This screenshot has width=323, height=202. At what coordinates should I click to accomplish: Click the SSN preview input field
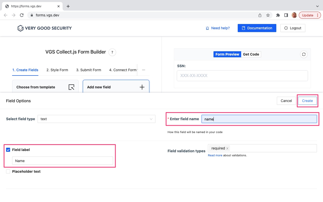tap(242, 76)
